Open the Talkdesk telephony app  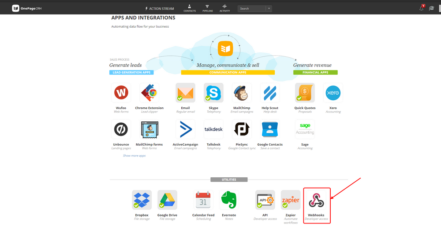(213, 129)
